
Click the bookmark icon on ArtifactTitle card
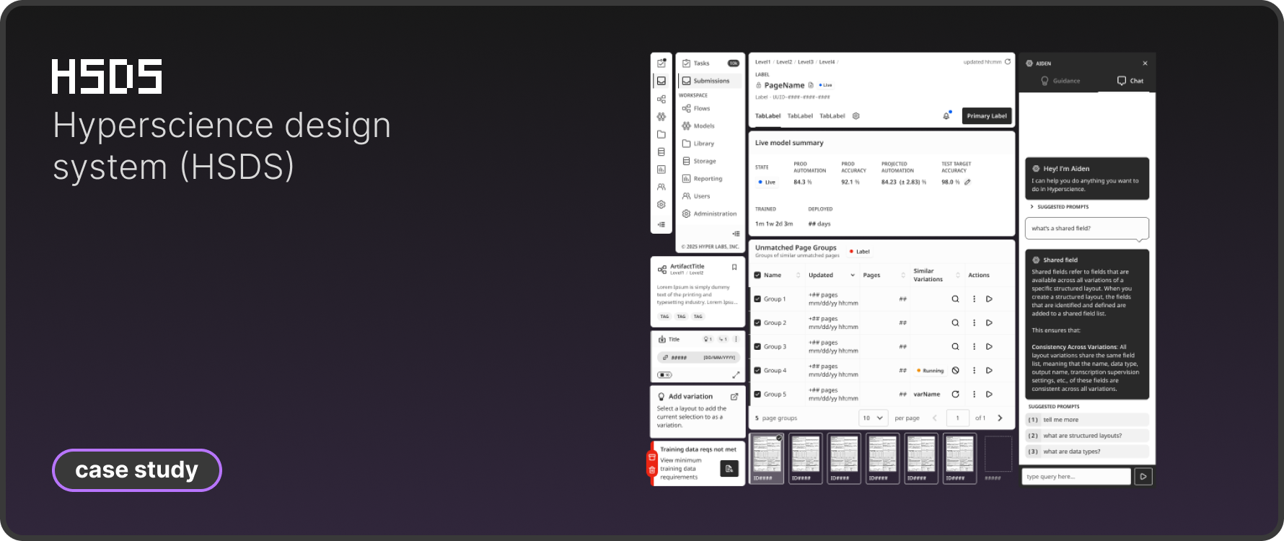click(734, 268)
